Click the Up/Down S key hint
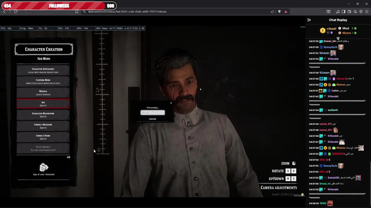Screen dimensions: 371x208 click(294, 179)
